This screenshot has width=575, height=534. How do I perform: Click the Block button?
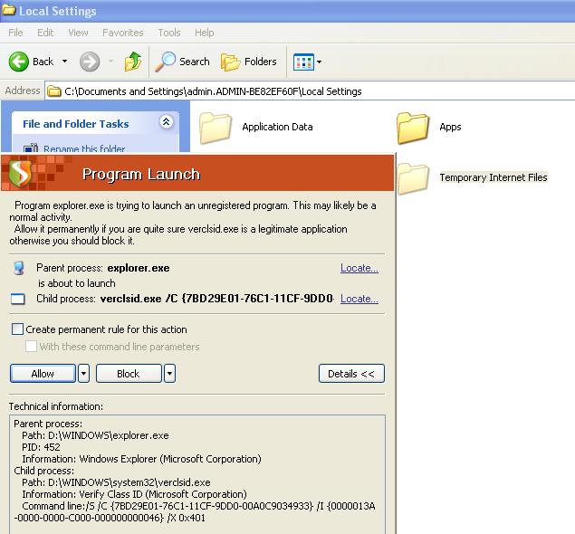click(x=129, y=374)
